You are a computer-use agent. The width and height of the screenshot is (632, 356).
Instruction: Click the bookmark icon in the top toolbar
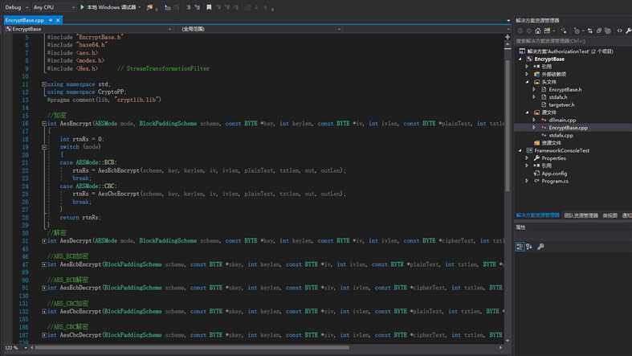click(209, 7)
